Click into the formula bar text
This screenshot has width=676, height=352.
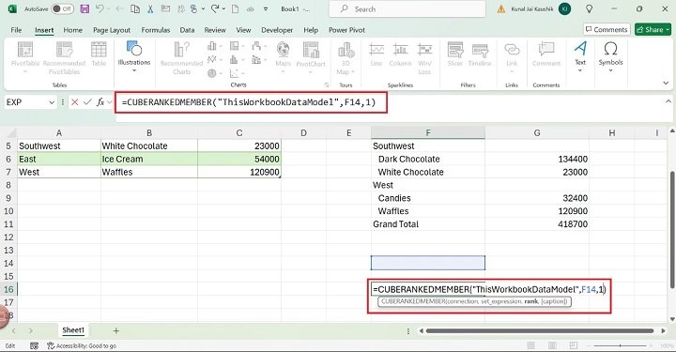click(x=249, y=102)
